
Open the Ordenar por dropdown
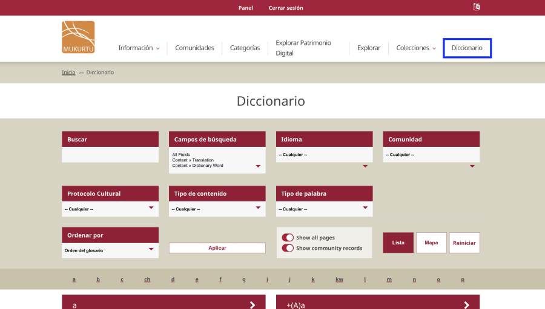click(110, 250)
